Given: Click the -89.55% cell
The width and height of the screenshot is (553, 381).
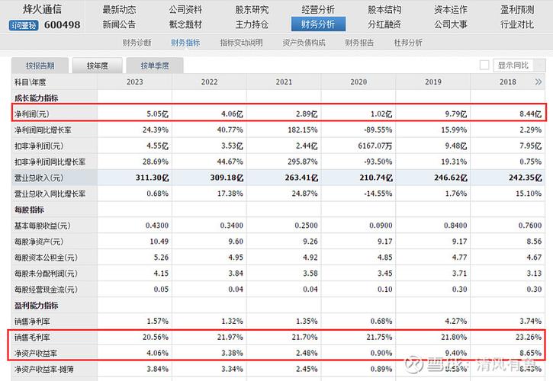Looking at the screenshot, I should [378, 130].
